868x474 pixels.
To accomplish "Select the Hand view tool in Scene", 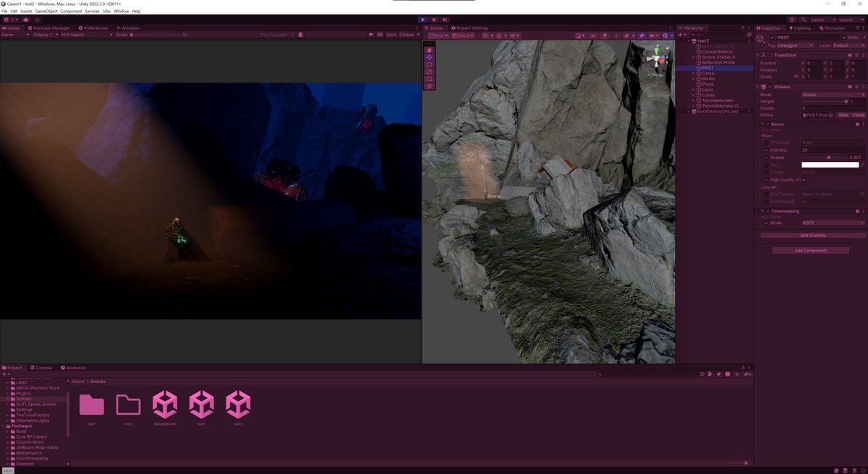I will pos(429,49).
